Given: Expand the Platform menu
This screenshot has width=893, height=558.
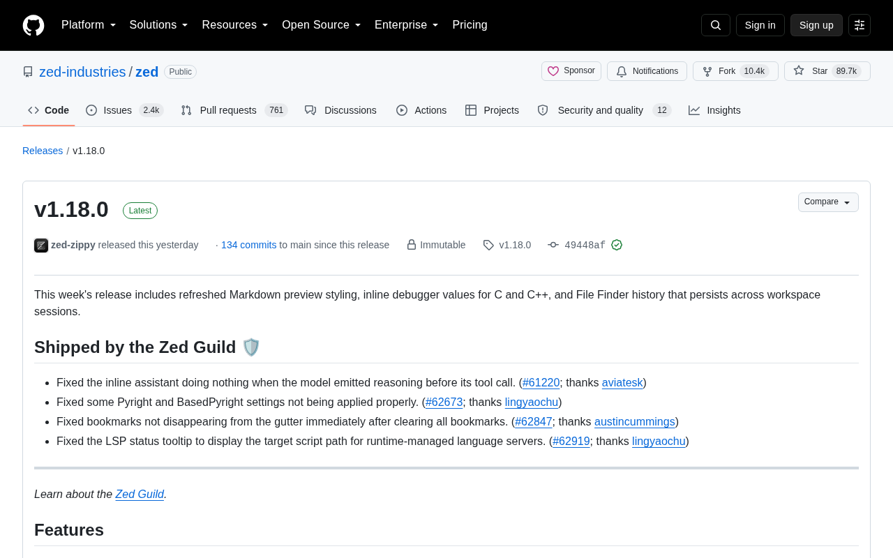Looking at the screenshot, I should coord(89,25).
